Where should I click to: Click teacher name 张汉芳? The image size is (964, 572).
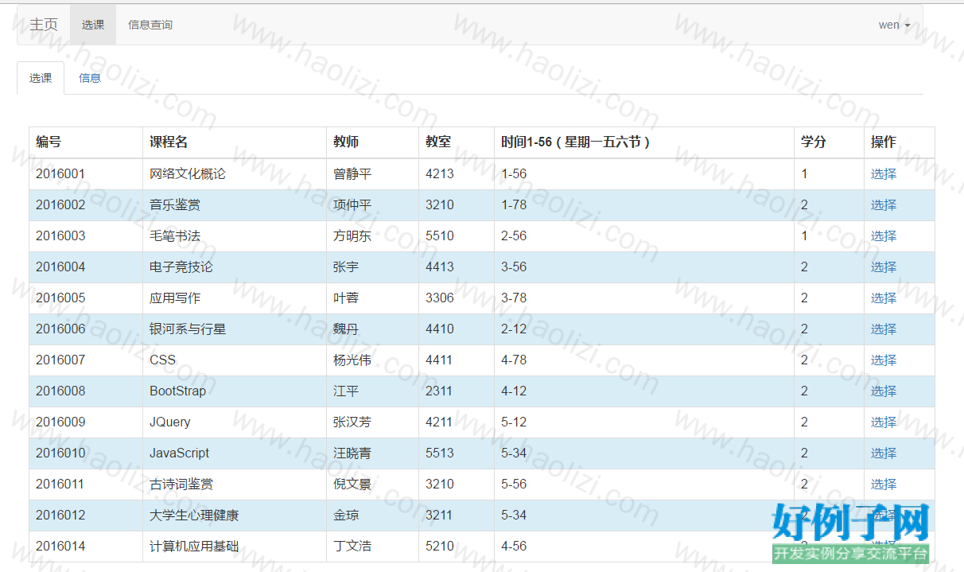pos(352,422)
